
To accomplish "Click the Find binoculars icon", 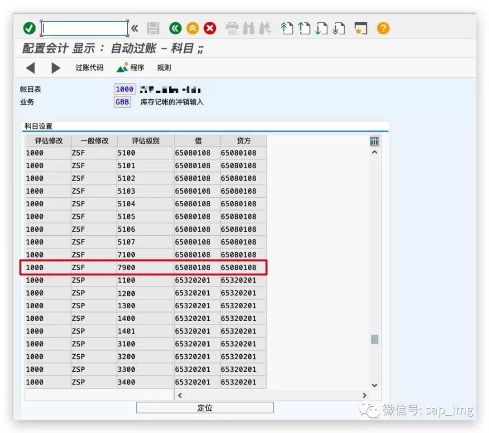I will [x=249, y=28].
